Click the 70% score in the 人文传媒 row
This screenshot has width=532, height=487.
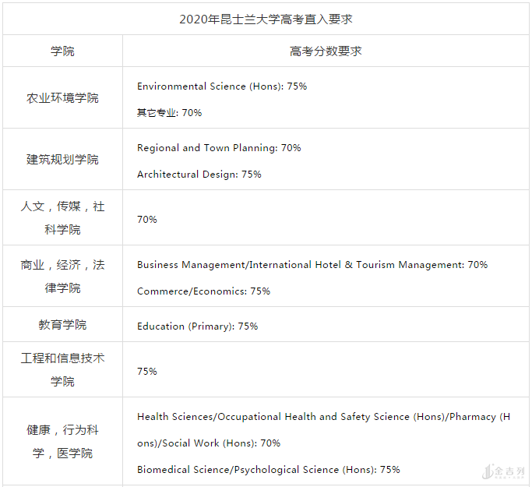[x=147, y=220]
